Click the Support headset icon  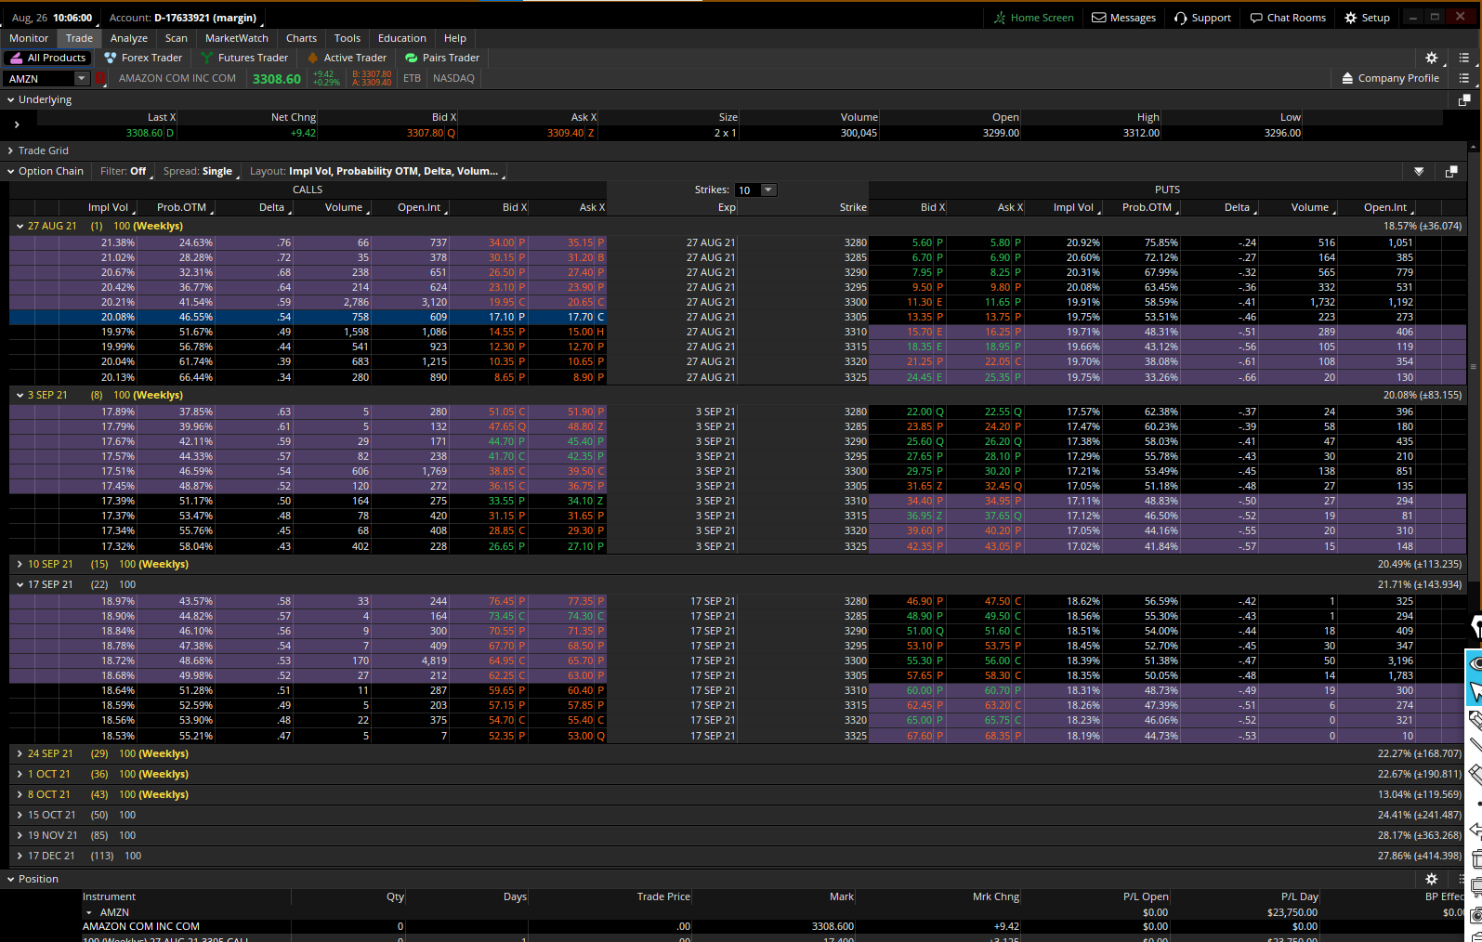point(1180,18)
